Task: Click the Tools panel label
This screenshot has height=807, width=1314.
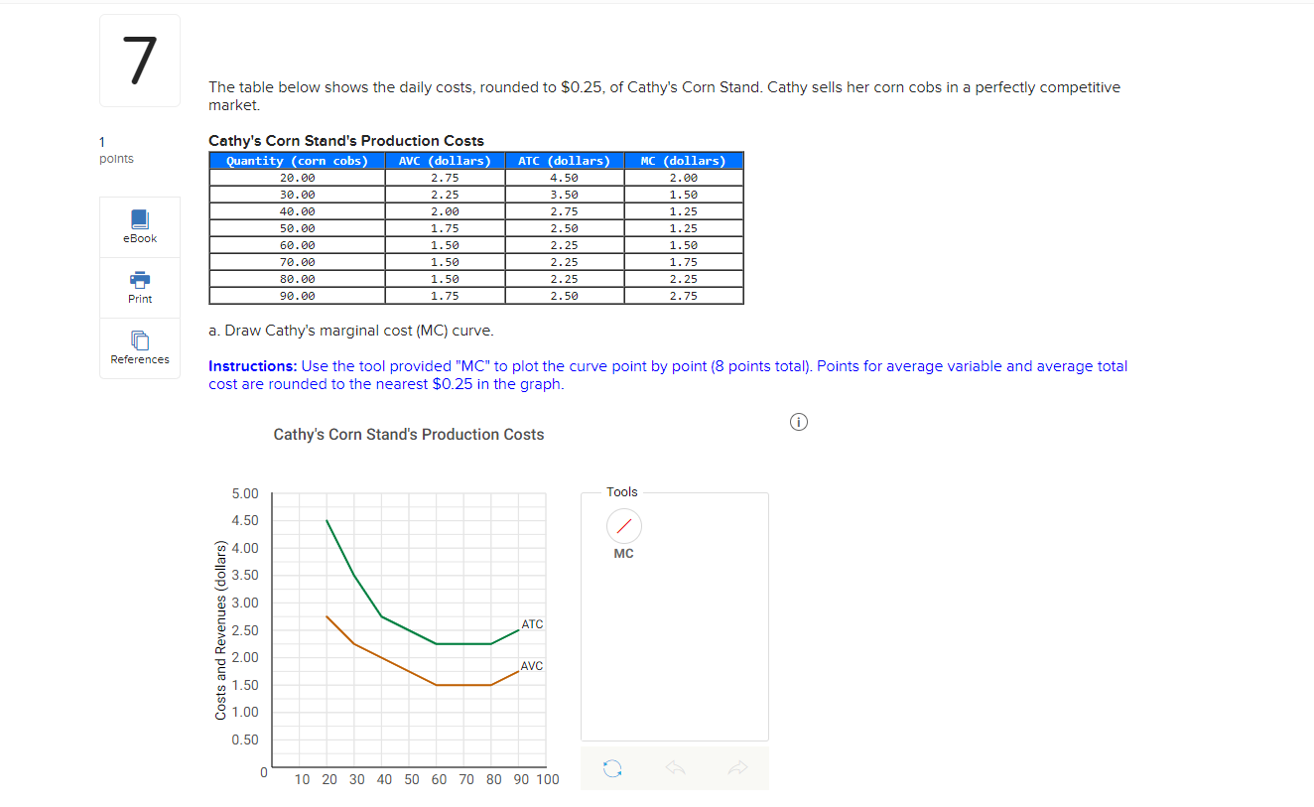Action: [622, 491]
